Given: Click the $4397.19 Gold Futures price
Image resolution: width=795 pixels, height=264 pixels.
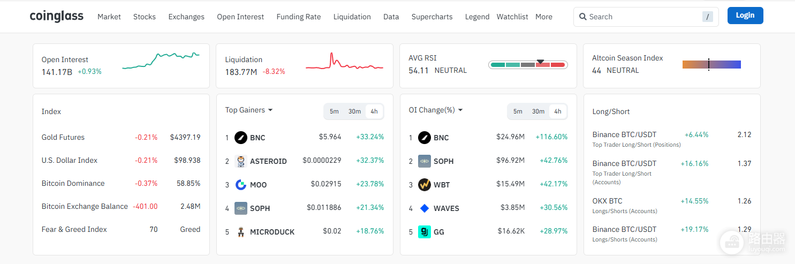Looking at the screenshot, I should (185, 137).
